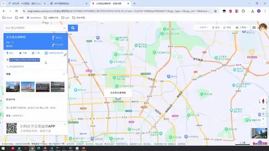Open the first place photo thumbnail
269x151 pixels.
[13, 87]
